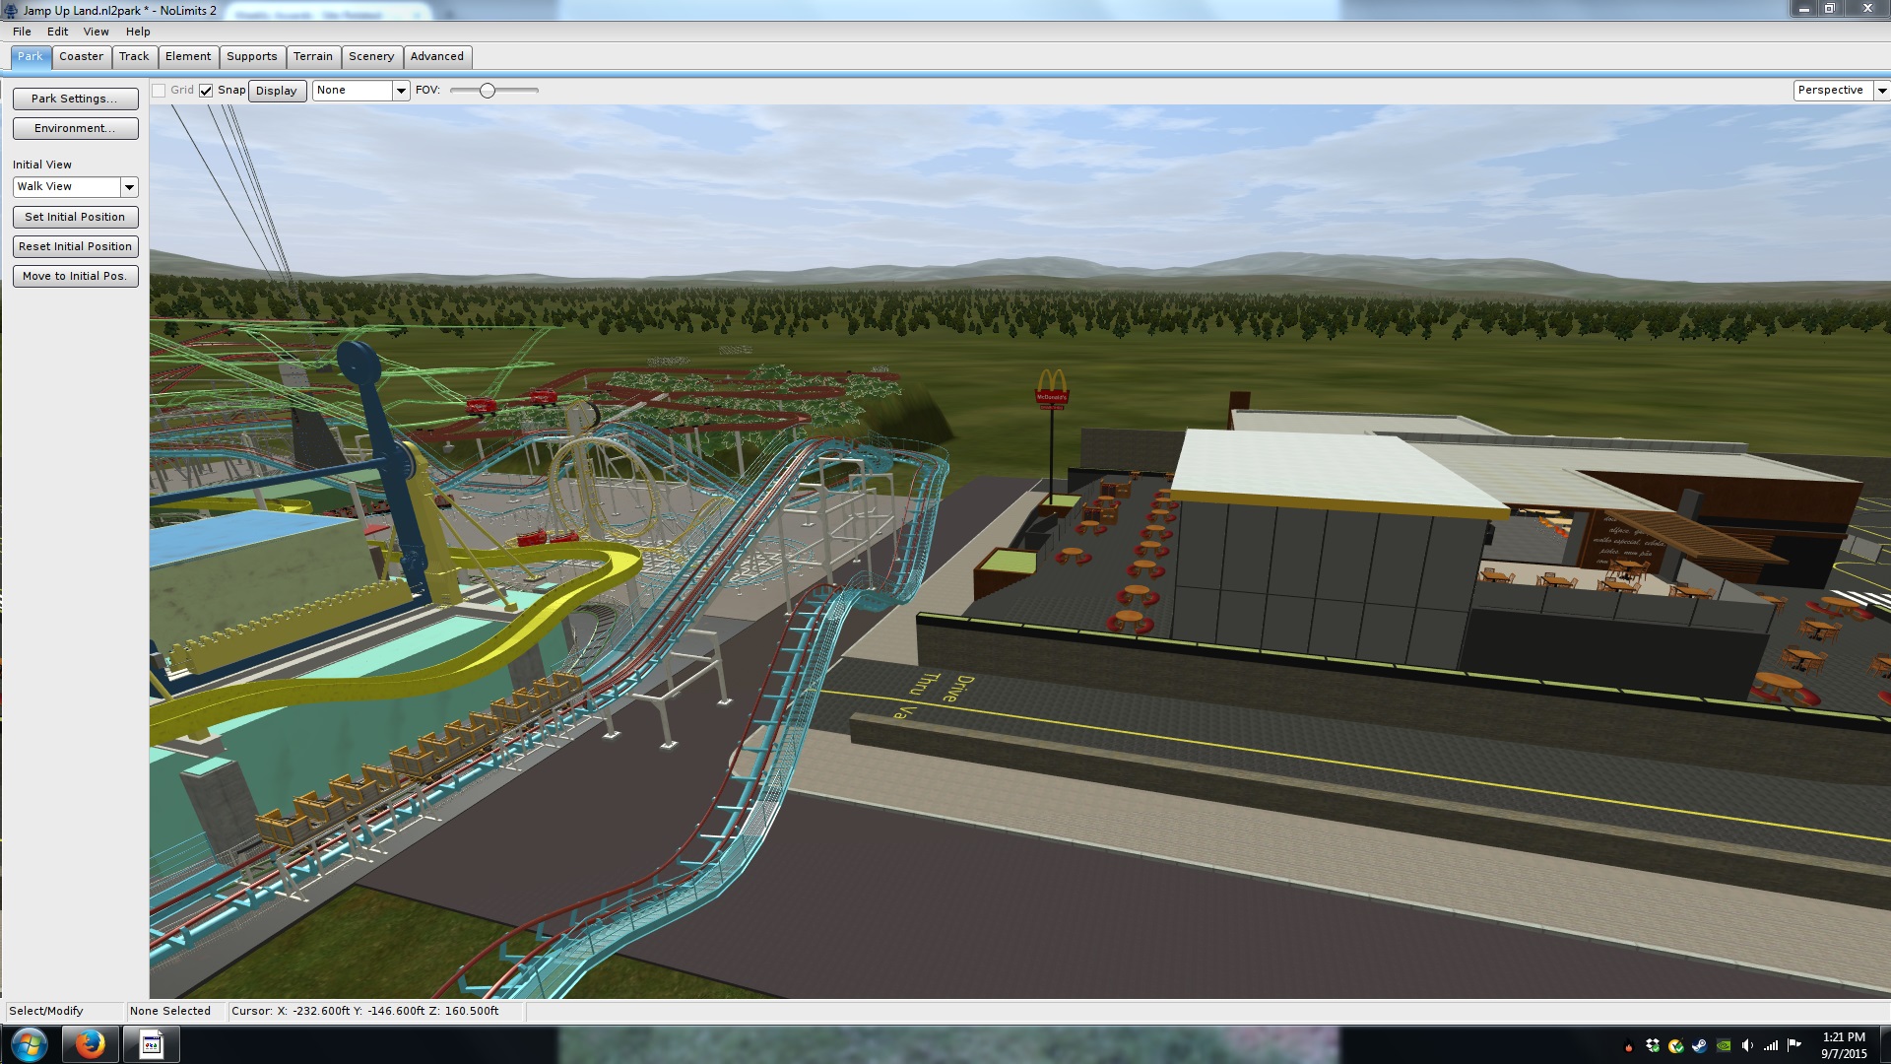
Task: Click the Action Center flag icon
Action: tap(1794, 1044)
